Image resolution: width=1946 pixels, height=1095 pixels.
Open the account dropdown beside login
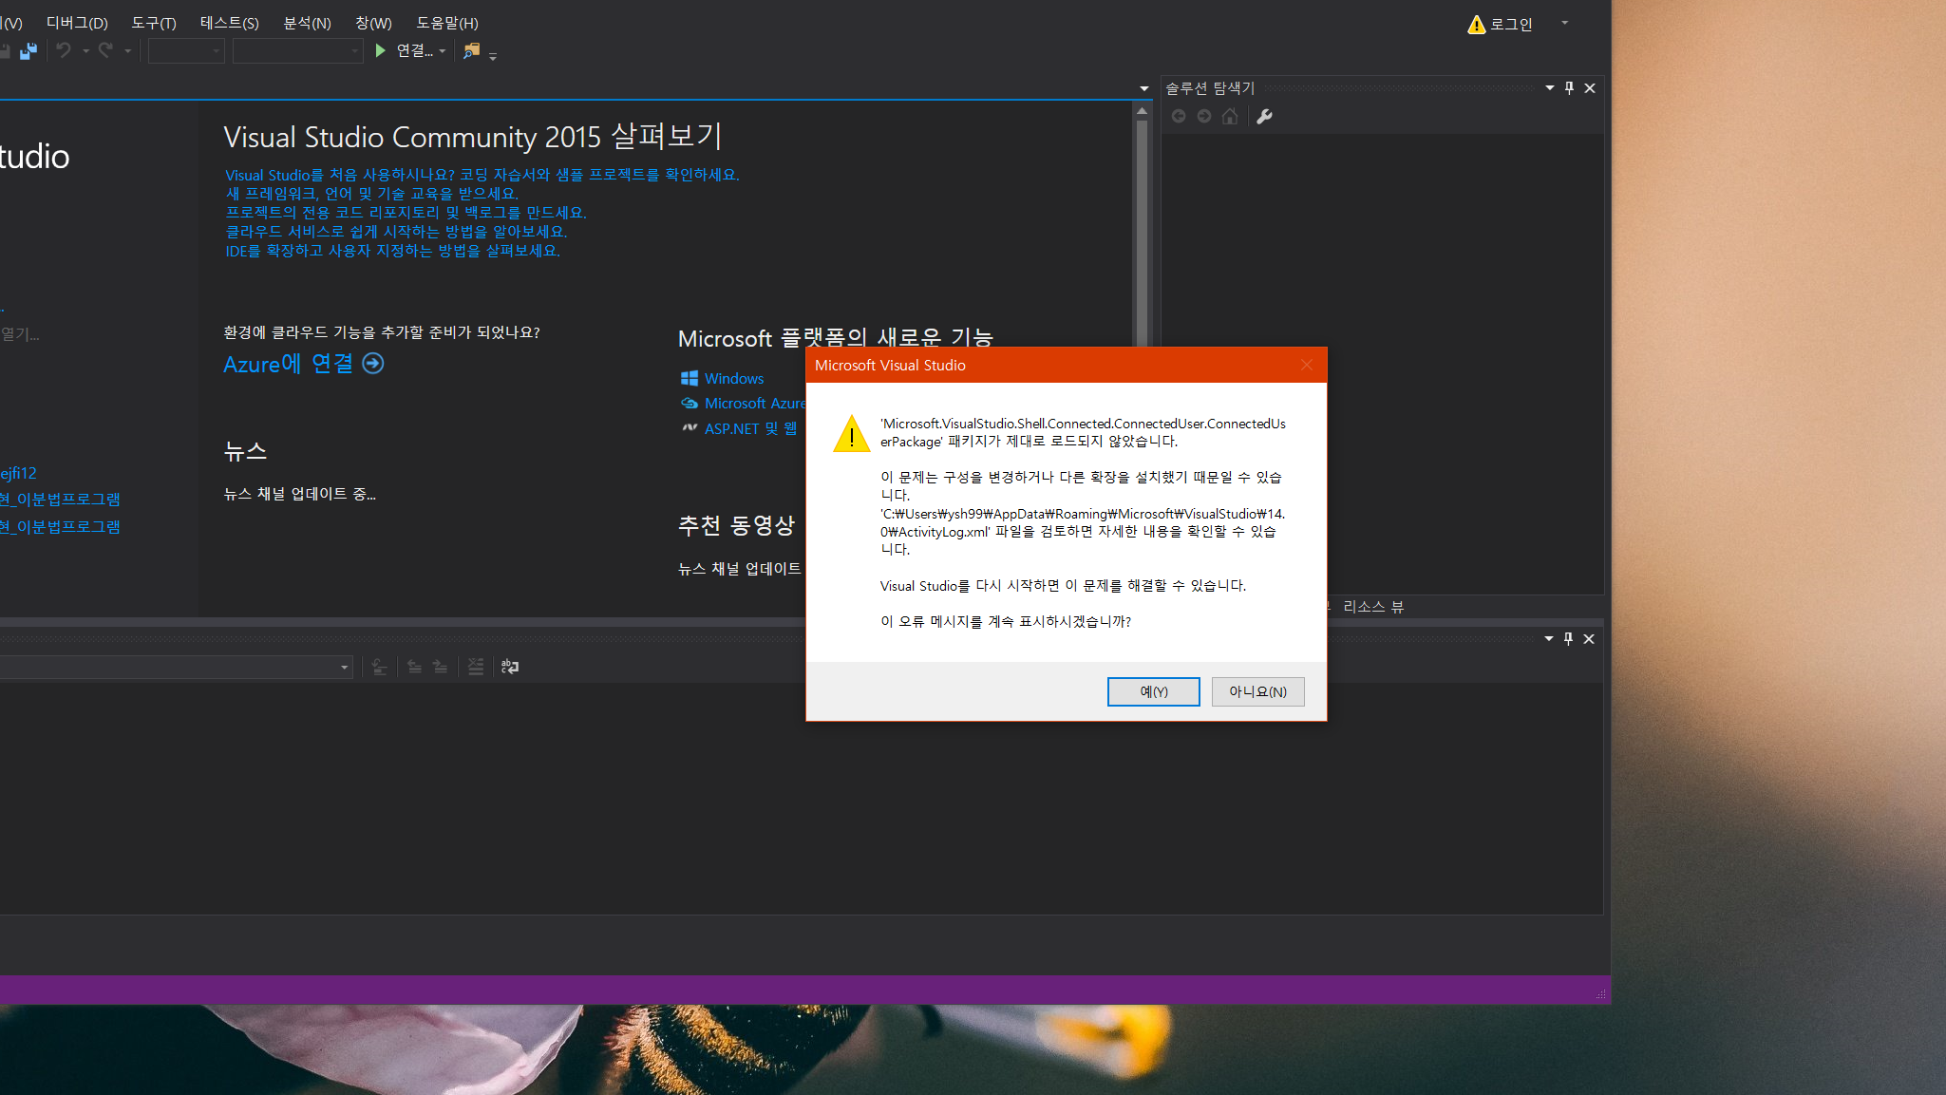1564,23
